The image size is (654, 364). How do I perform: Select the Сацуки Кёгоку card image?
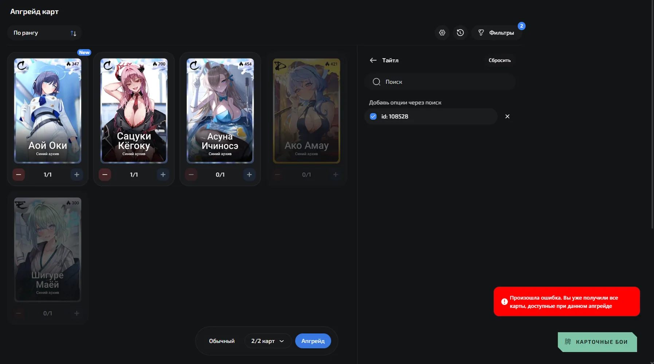pyautogui.click(x=134, y=111)
